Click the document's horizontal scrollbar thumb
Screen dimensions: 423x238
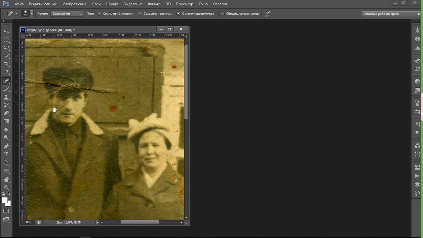click(139, 222)
